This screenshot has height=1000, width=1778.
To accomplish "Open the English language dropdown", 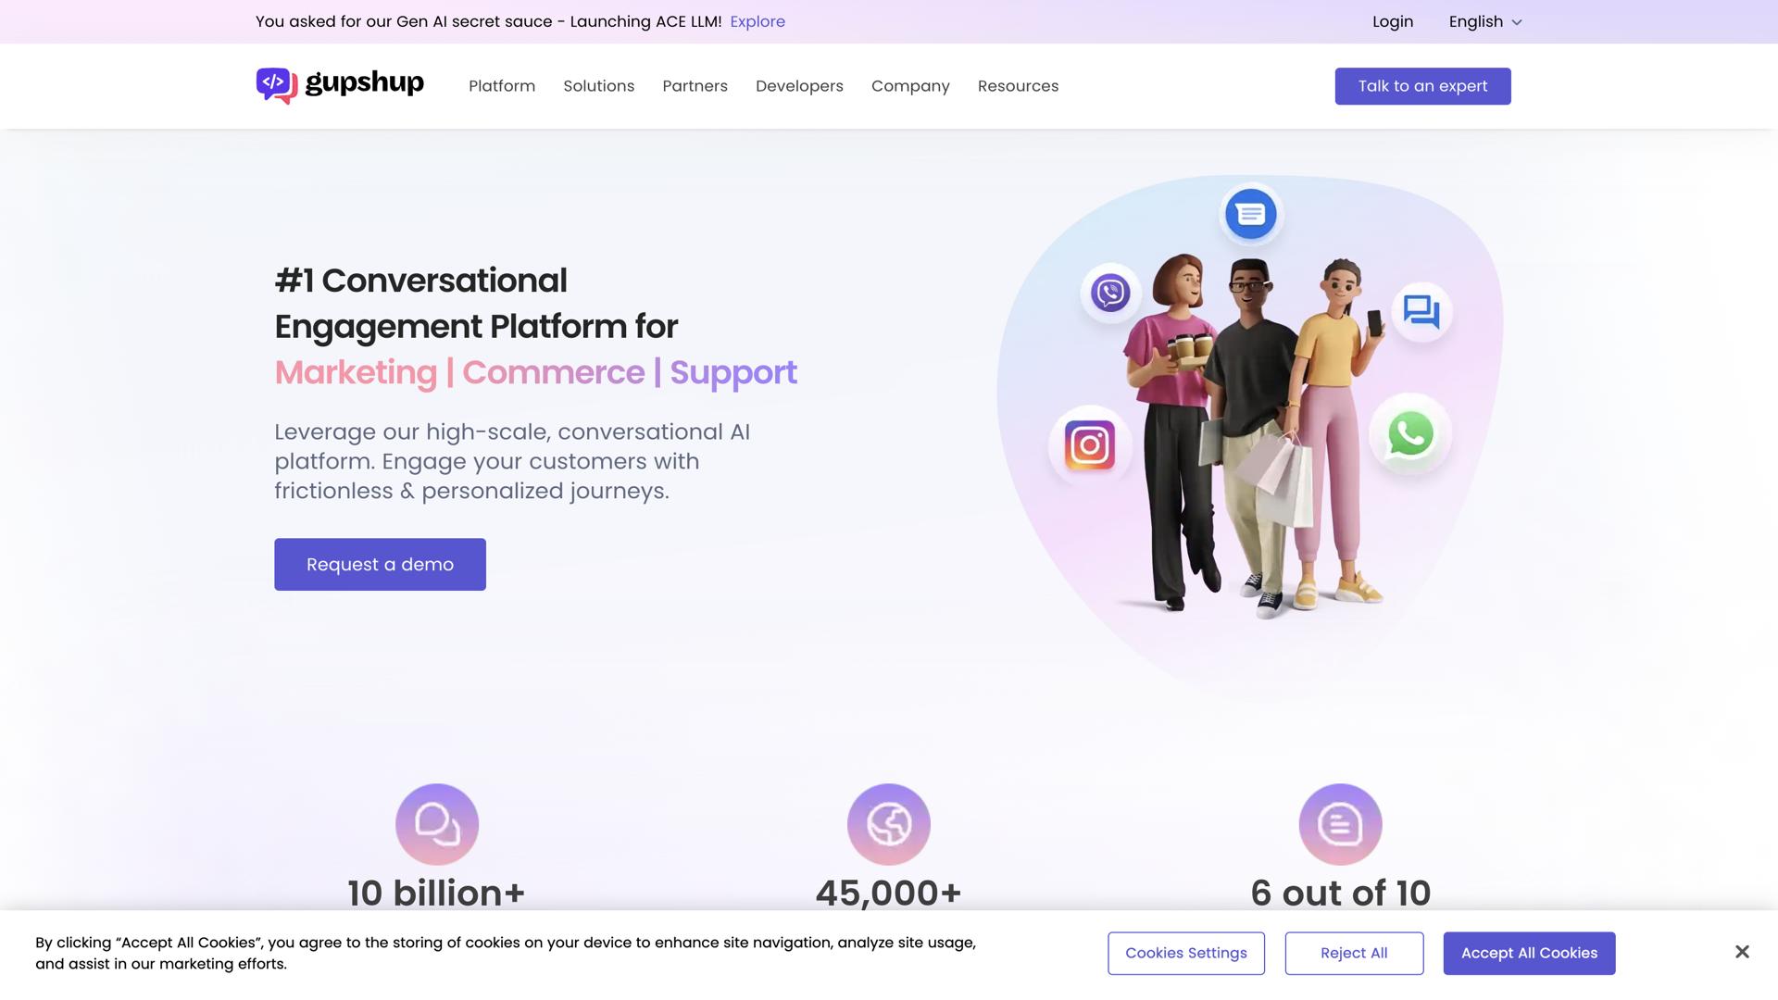I will pos(1485,21).
